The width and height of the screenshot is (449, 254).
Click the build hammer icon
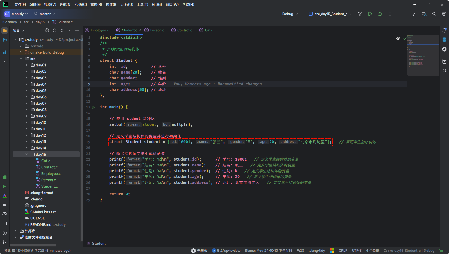(360, 14)
